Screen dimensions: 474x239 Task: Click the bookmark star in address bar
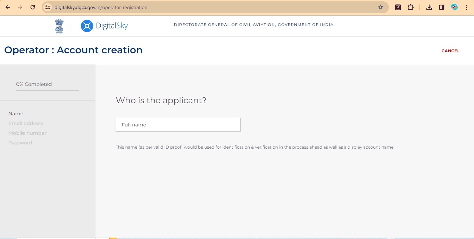pyautogui.click(x=381, y=7)
